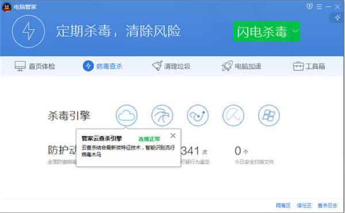Screen dimensions: 345x213
Task: Go to the 电脑加速 tab
Action: [x=241, y=66]
